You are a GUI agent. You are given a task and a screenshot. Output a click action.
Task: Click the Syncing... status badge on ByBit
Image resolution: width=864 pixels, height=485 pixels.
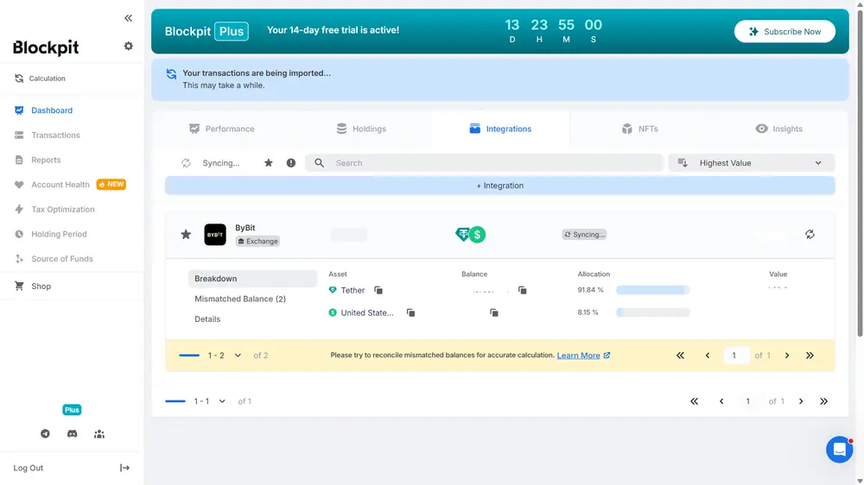tap(584, 235)
